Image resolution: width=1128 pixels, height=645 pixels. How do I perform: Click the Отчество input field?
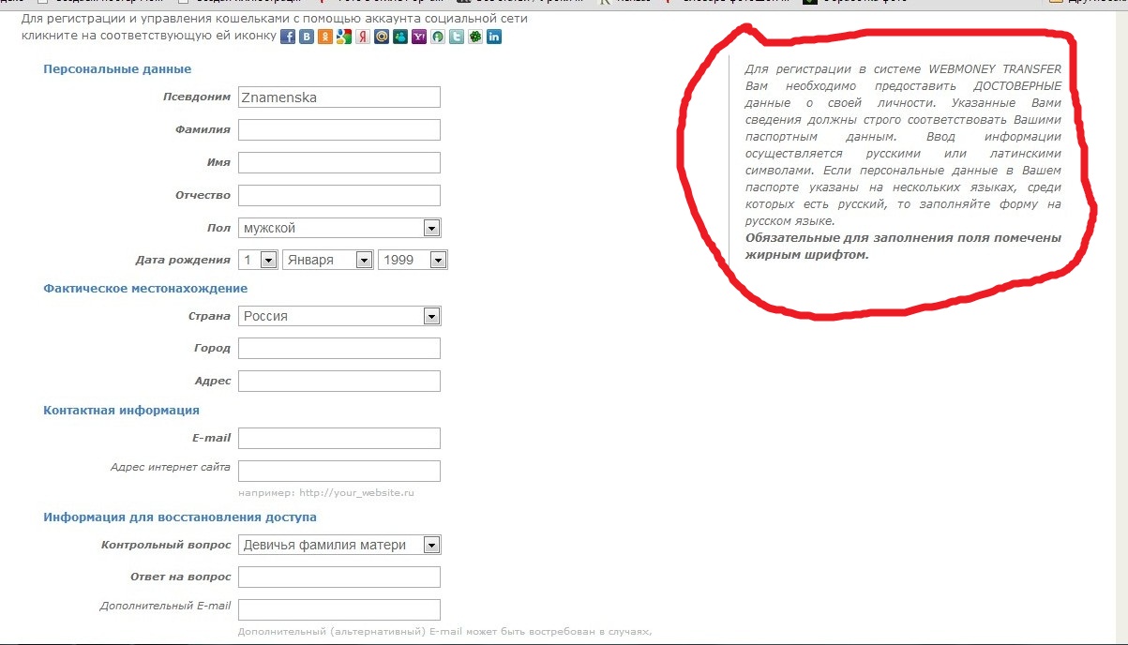click(x=339, y=195)
